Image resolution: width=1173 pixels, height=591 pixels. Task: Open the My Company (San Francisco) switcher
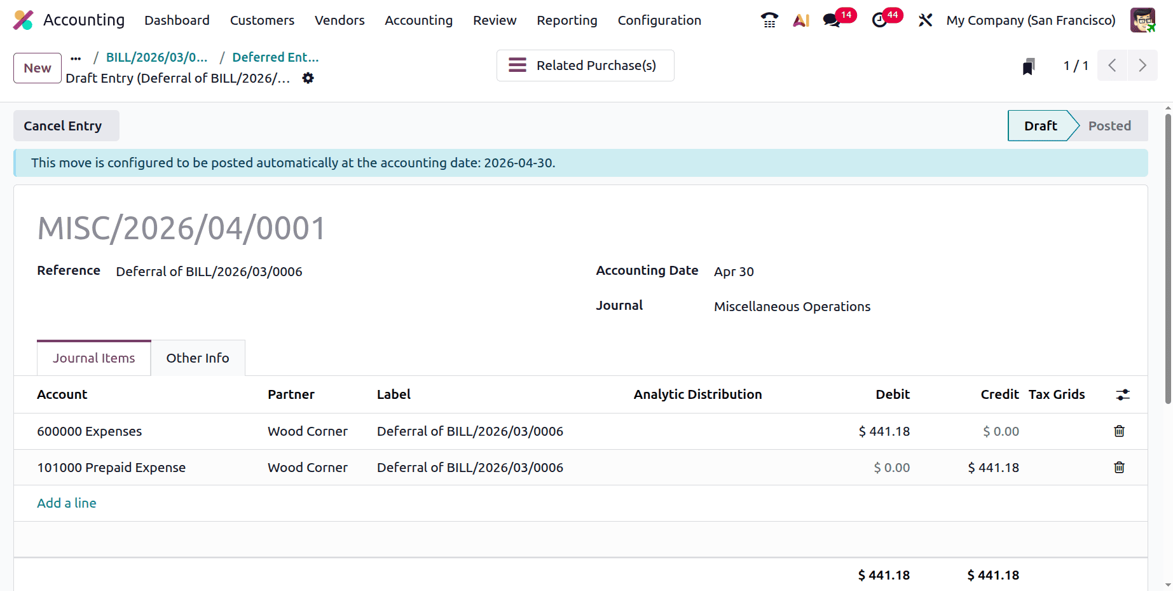click(x=1031, y=20)
